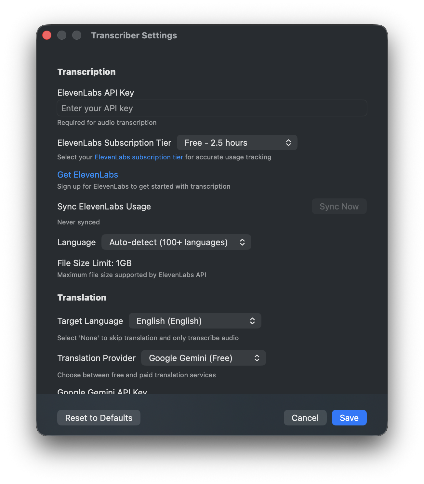The width and height of the screenshot is (424, 484).
Task: Expand the Auto-detect Language dropdown
Action: tap(176, 242)
